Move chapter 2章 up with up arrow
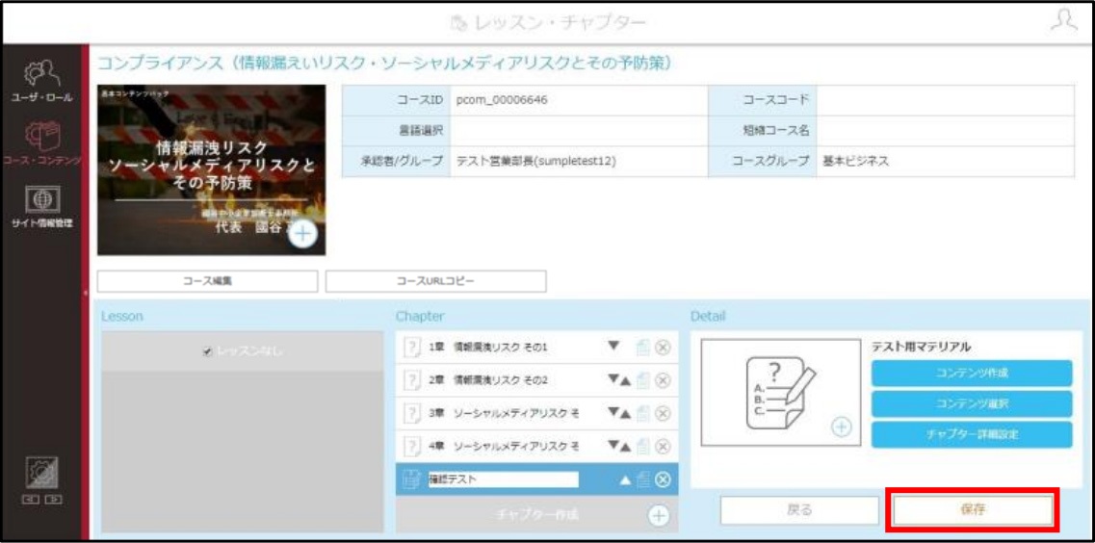The height and width of the screenshot is (543, 1095). click(x=625, y=380)
